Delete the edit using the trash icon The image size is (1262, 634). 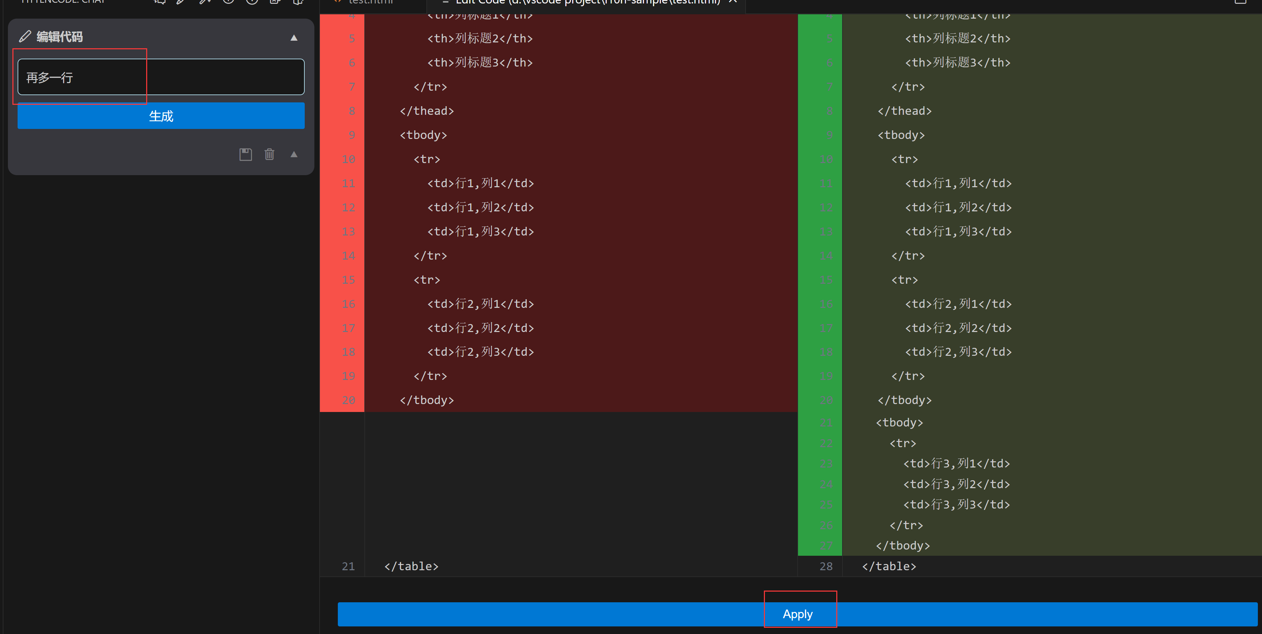pos(269,154)
